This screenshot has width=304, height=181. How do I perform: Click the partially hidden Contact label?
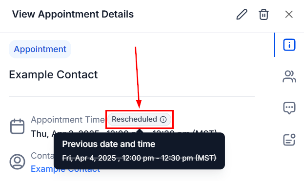(42, 156)
